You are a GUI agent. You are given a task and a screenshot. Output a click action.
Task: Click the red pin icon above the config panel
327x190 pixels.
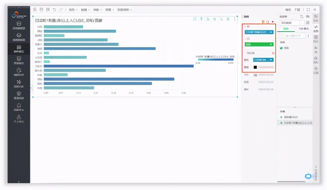tap(273, 22)
